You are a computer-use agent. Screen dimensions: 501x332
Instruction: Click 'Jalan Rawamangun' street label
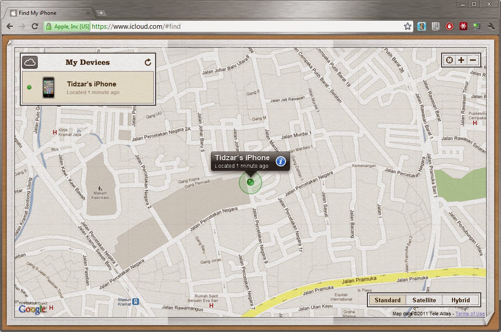pos(183,308)
